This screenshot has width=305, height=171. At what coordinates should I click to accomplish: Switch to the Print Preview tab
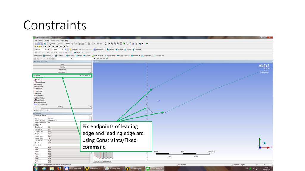coord(107,161)
